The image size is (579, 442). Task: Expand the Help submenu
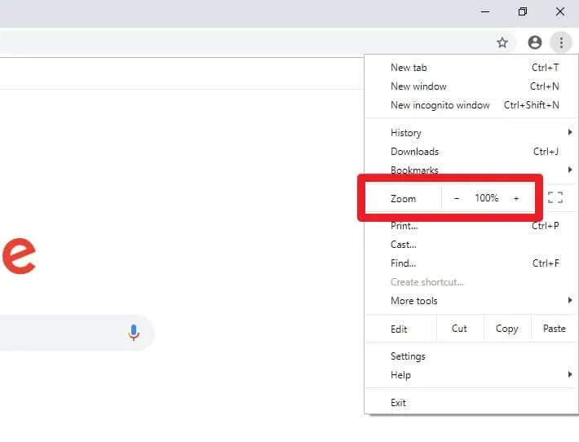tap(471, 375)
